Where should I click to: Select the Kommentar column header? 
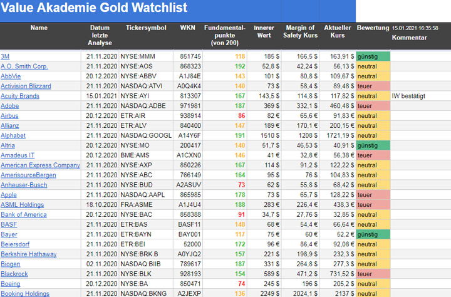[x=409, y=38]
